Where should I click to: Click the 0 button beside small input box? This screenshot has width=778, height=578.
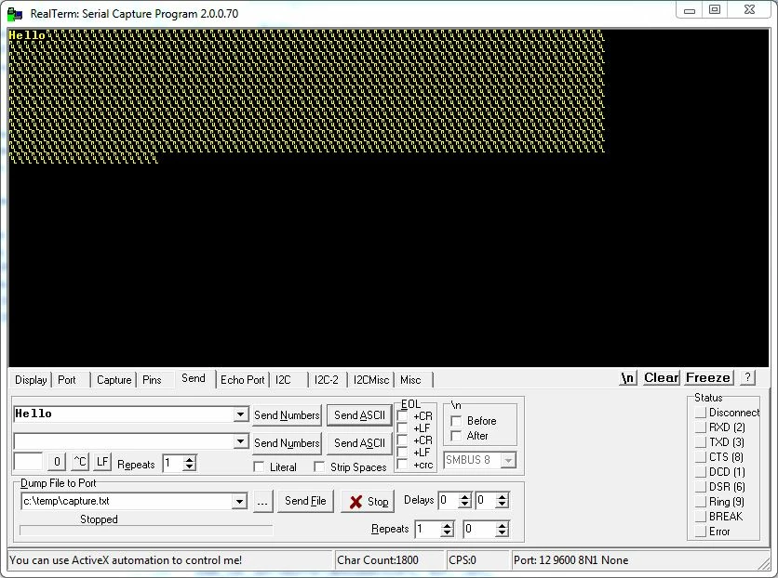(x=57, y=462)
